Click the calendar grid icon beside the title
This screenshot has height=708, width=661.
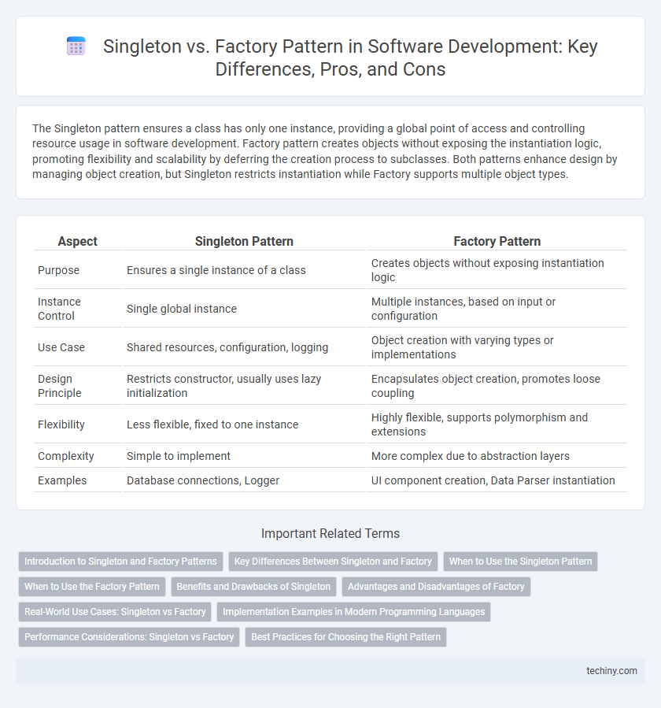click(76, 46)
